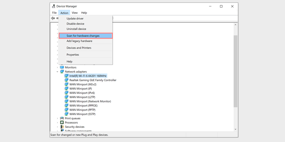Click the Device Manager title bar icon

click(54, 6)
